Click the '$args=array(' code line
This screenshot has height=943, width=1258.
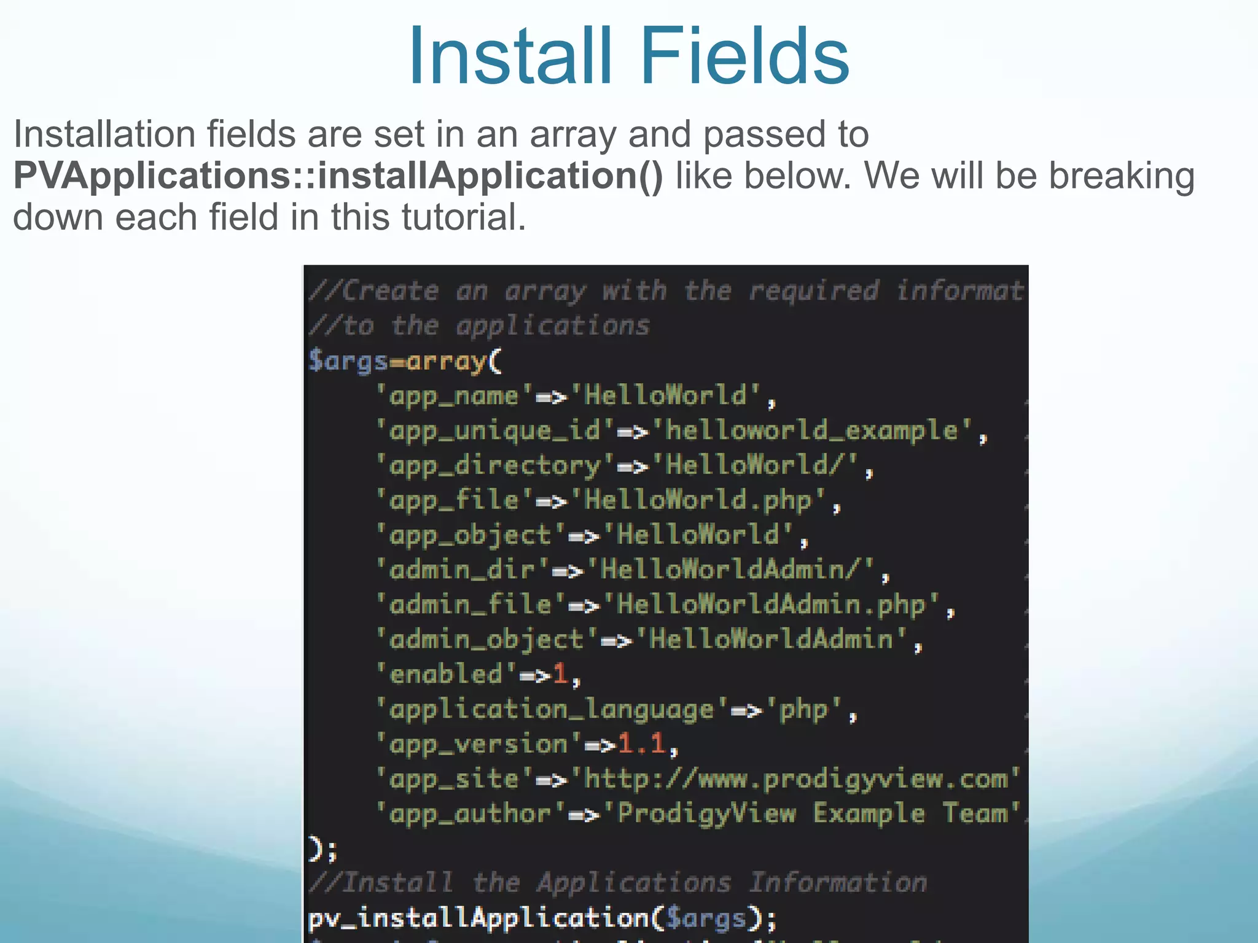(405, 360)
